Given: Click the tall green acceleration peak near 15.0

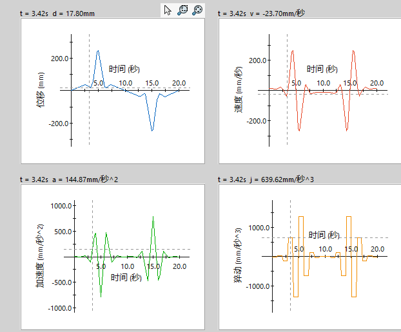Looking at the screenshot, I should tap(153, 217).
